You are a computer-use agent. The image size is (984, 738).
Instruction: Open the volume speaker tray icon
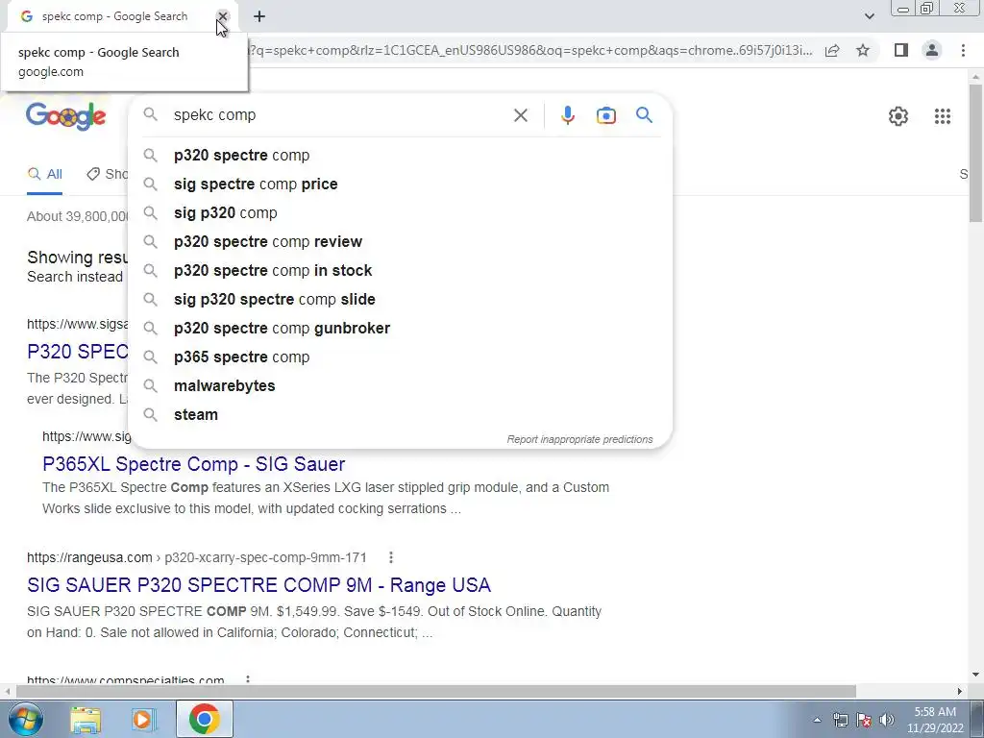pyautogui.click(x=887, y=721)
